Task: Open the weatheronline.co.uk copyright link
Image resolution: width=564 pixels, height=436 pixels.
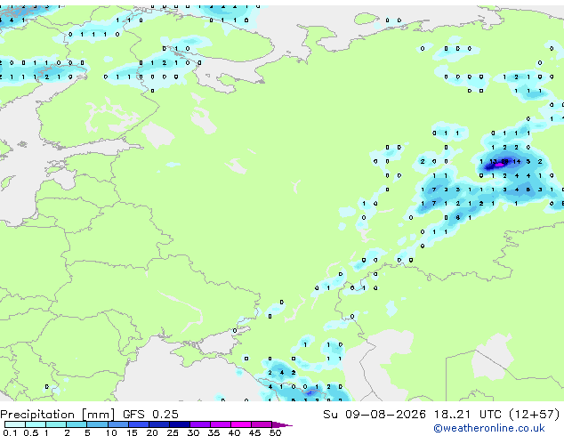Action: (489, 428)
